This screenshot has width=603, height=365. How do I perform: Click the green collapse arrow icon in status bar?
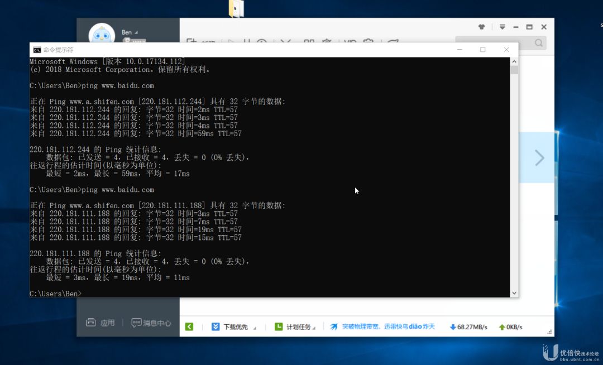pyautogui.click(x=189, y=326)
